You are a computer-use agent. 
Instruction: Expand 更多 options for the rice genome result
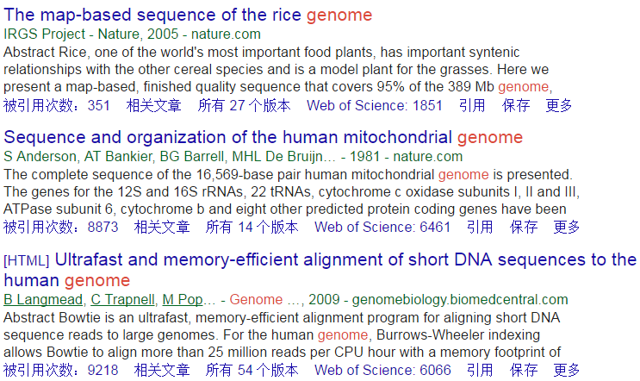tap(559, 105)
